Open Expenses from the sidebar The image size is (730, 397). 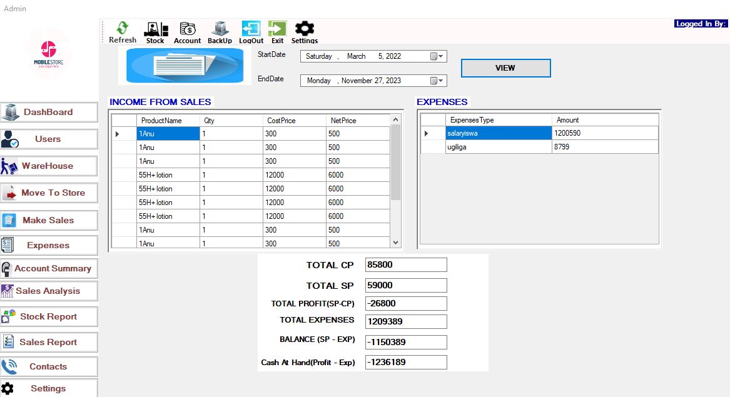click(49, 245)
